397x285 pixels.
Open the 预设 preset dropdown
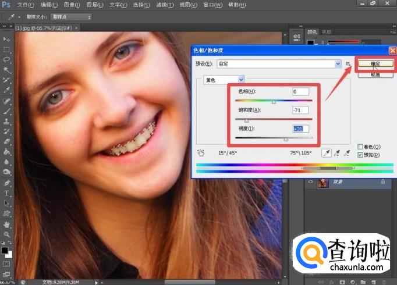pos(338,63)
